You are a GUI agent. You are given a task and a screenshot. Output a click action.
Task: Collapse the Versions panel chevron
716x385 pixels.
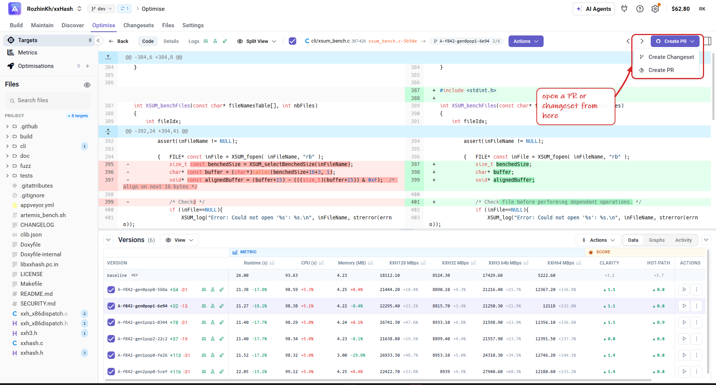(108, 240)
